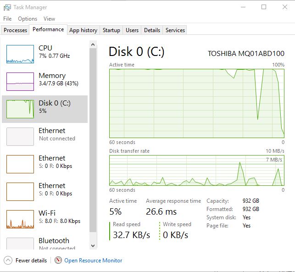Image resolution: width=295 pixels, height=272 pixels.
Task: Click the Fewer details chevron circle icon
Action: tap(8, 261)
